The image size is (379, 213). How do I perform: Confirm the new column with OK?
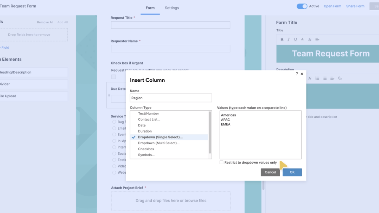(292, 172)
